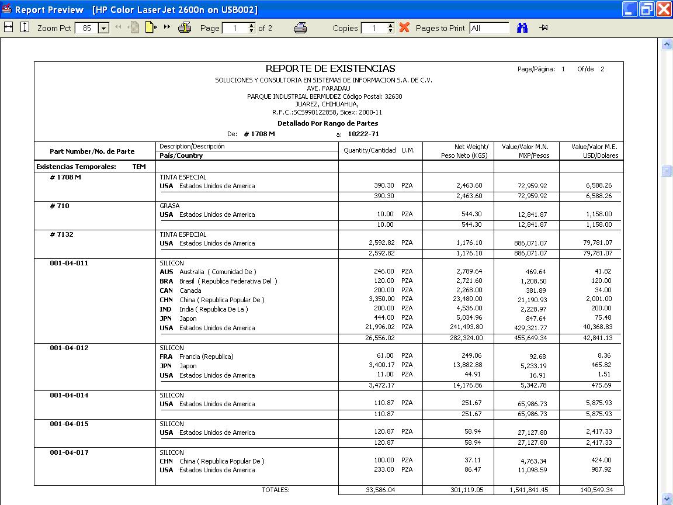Viewport: 673px width, 505px height.
Task: Fit report to page height
Action: (25, 28)
